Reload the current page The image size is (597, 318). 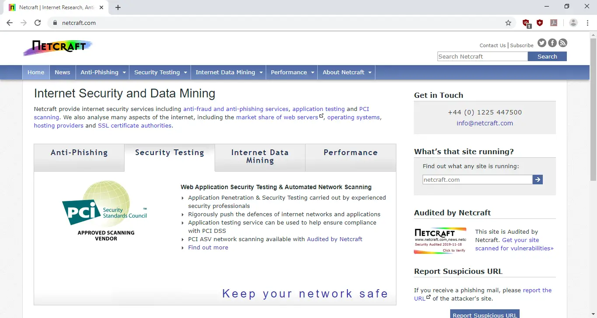pos(38,23)
